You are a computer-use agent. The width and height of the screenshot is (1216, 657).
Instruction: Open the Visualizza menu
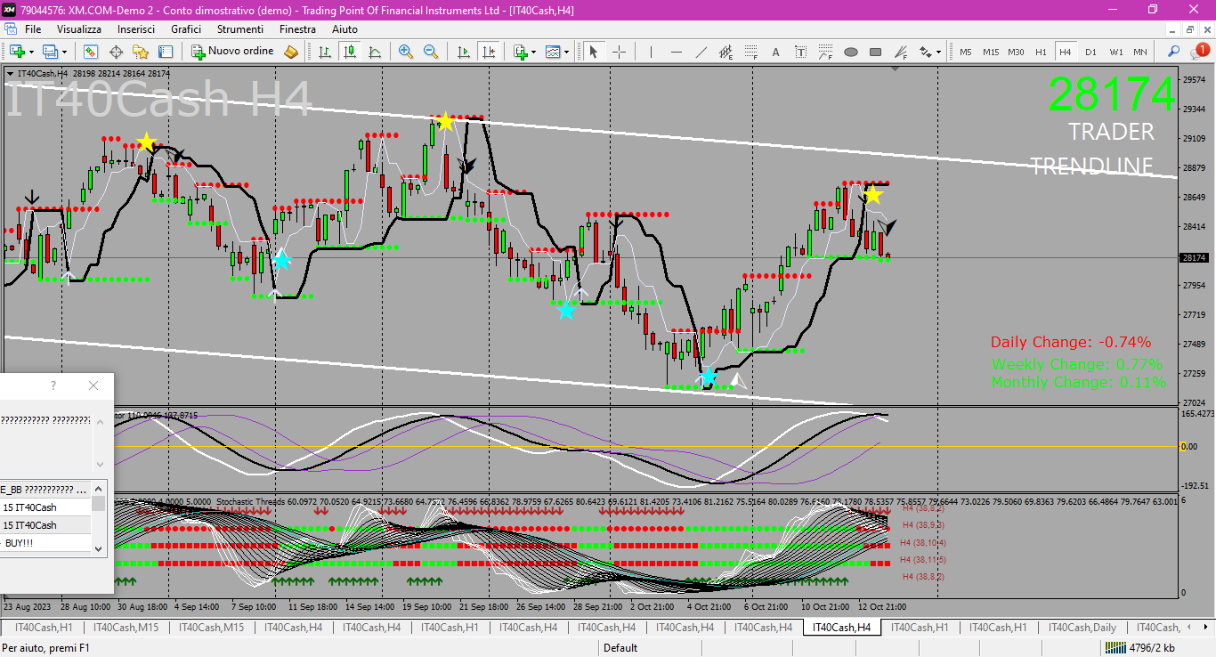pos(79,29)
